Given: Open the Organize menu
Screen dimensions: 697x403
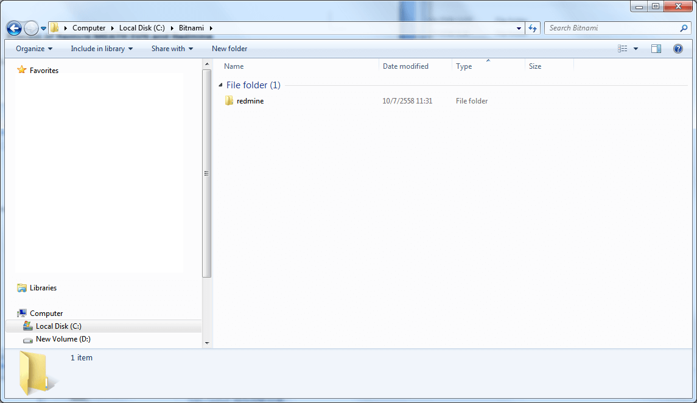Looking at the screenshot, I should [x=33, y=48].
